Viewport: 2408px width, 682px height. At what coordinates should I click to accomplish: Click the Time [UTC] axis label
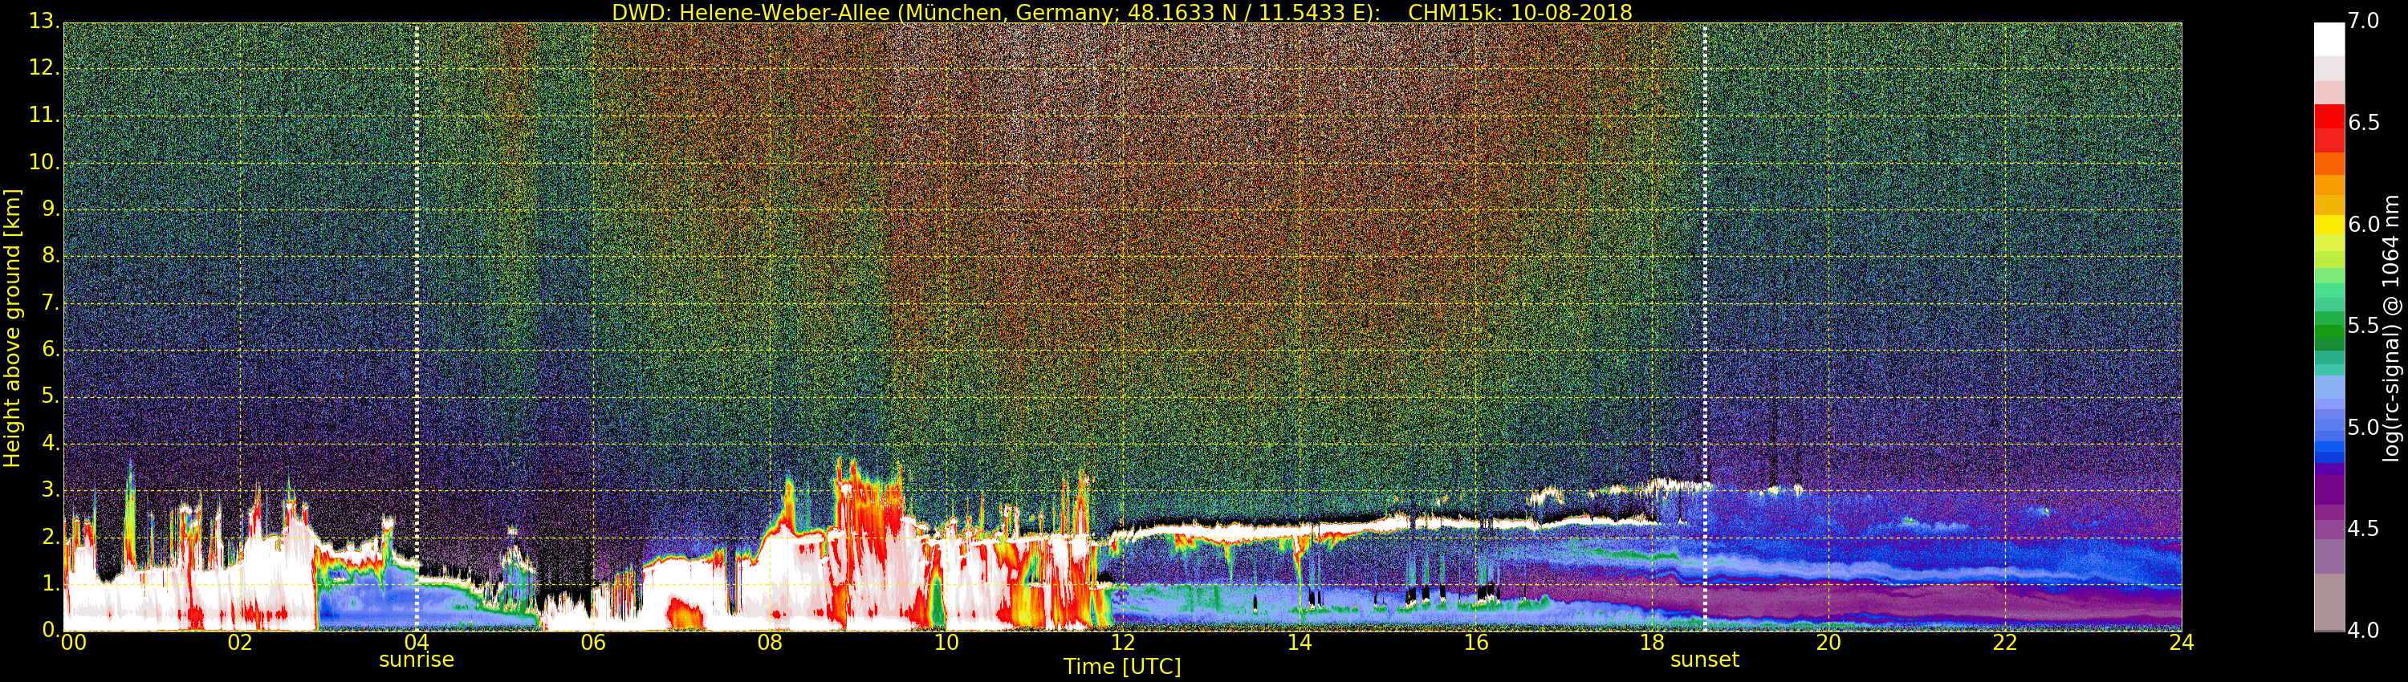pyautogui.click(x=1122, y=667)
